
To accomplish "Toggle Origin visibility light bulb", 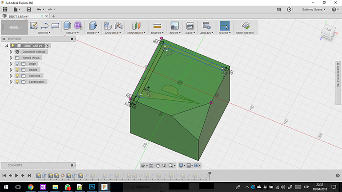I will [17, 64].
